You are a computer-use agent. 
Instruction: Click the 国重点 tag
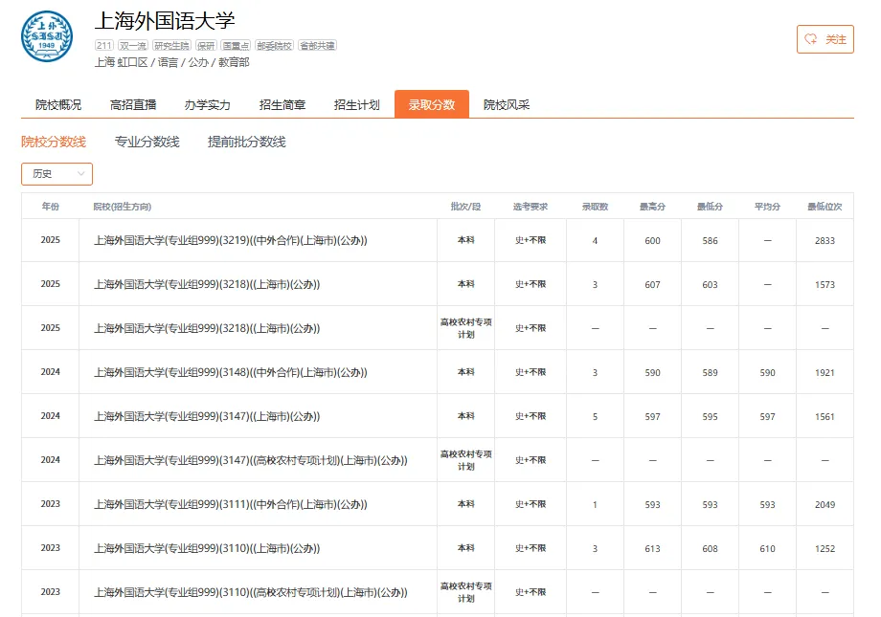pos(236,46)
